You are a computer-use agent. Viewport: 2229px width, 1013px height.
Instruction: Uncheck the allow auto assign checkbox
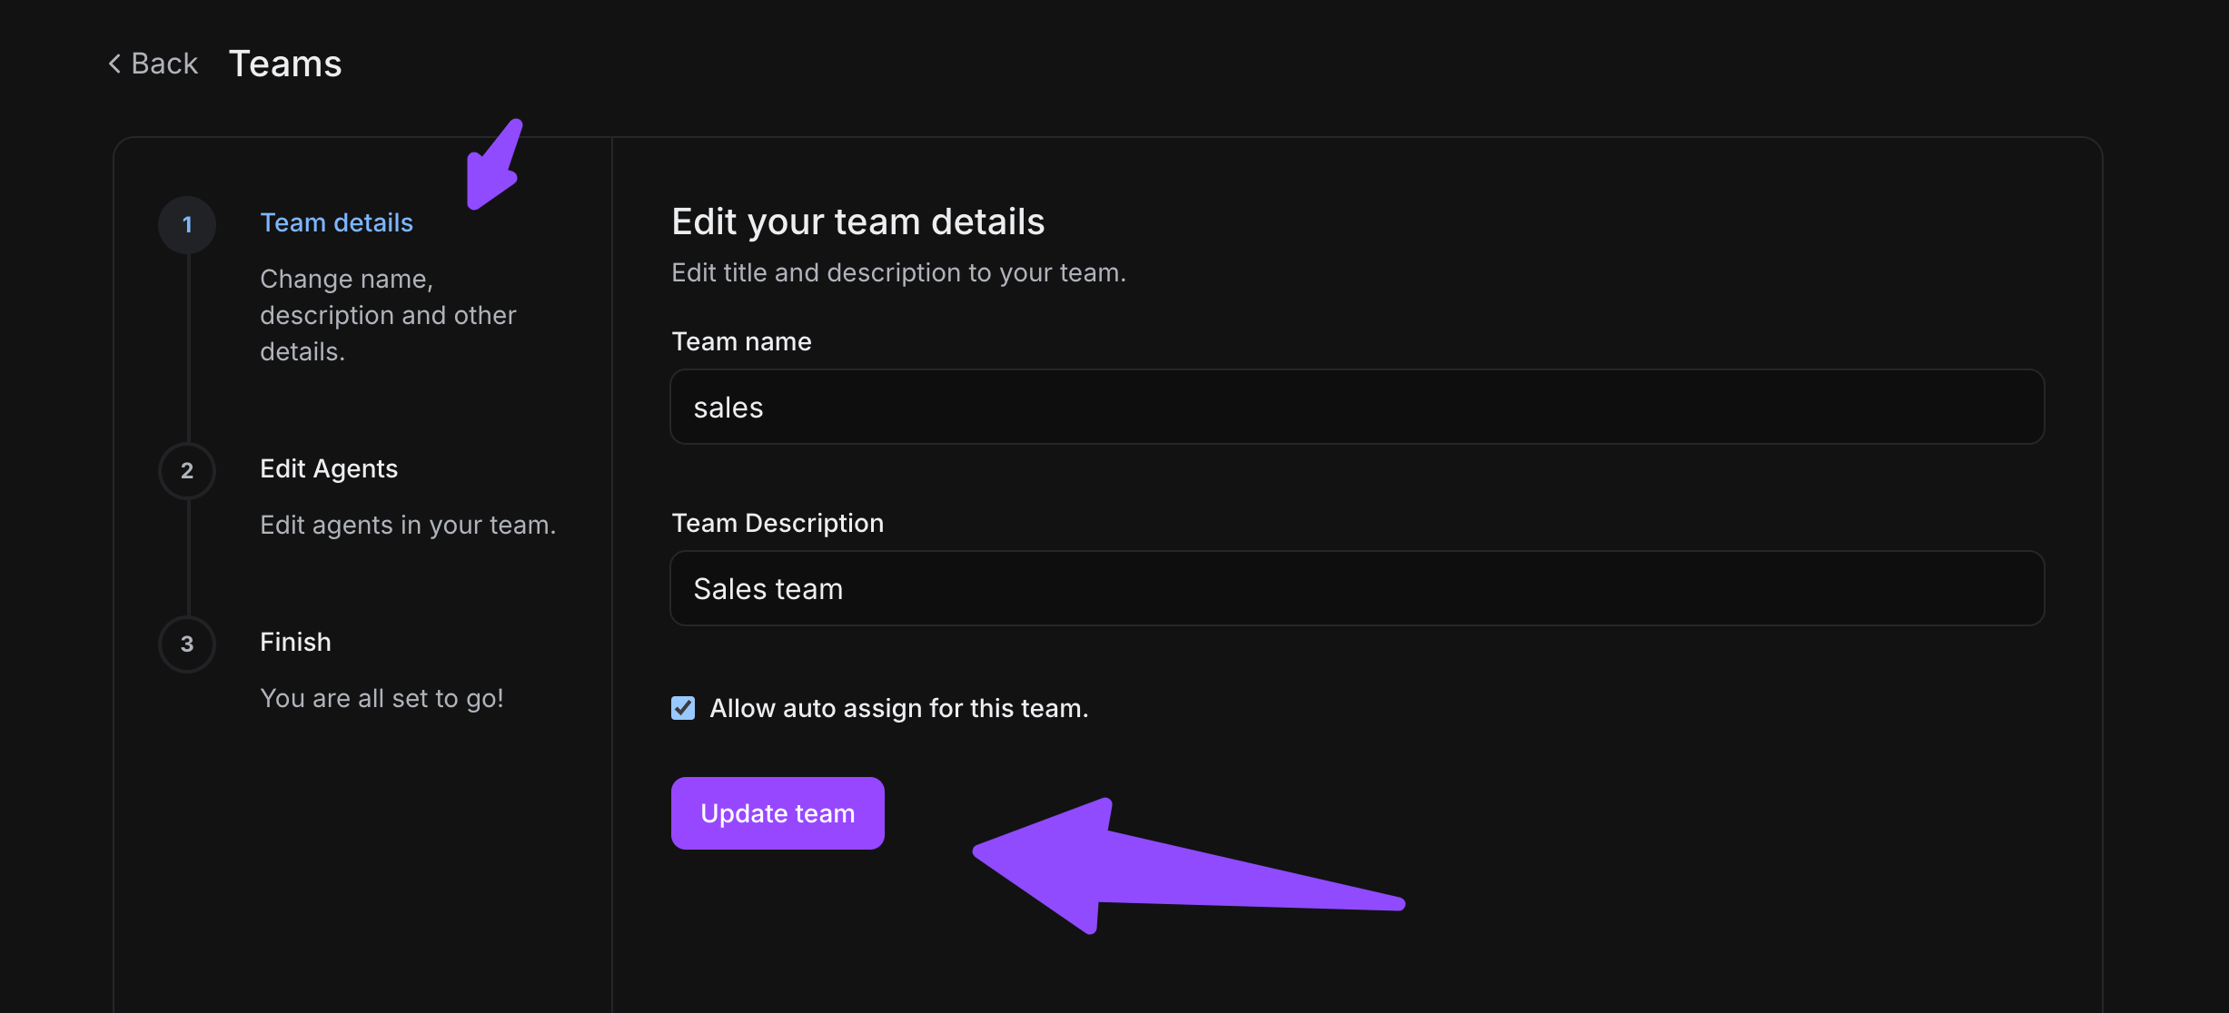pos(683,708)
